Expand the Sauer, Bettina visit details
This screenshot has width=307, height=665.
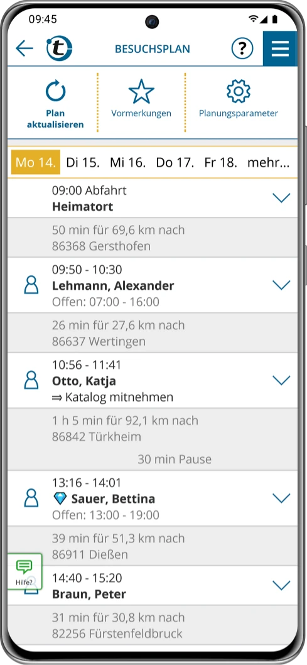(281, 498)
